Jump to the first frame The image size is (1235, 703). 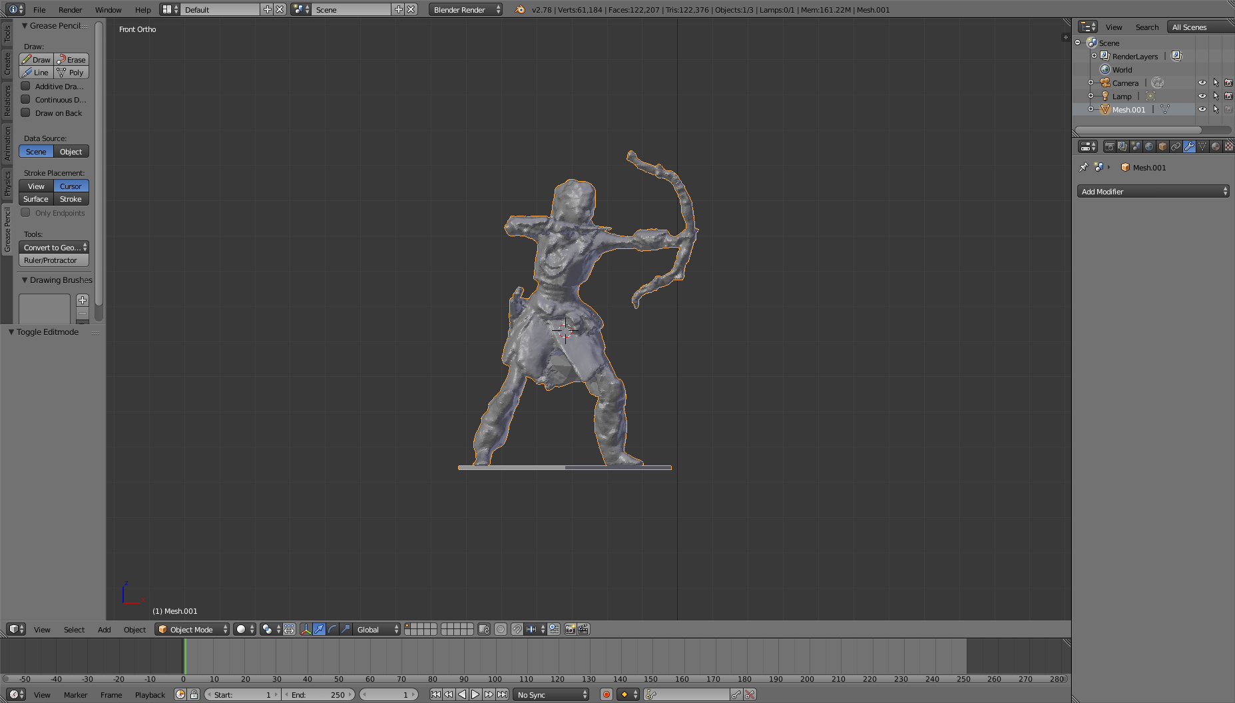tap(435, 694)
